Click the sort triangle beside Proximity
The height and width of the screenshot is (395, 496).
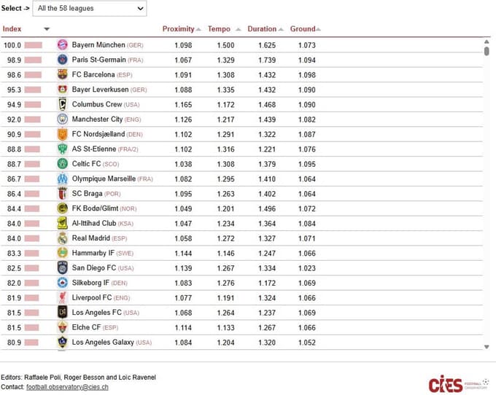coord(199,30)
